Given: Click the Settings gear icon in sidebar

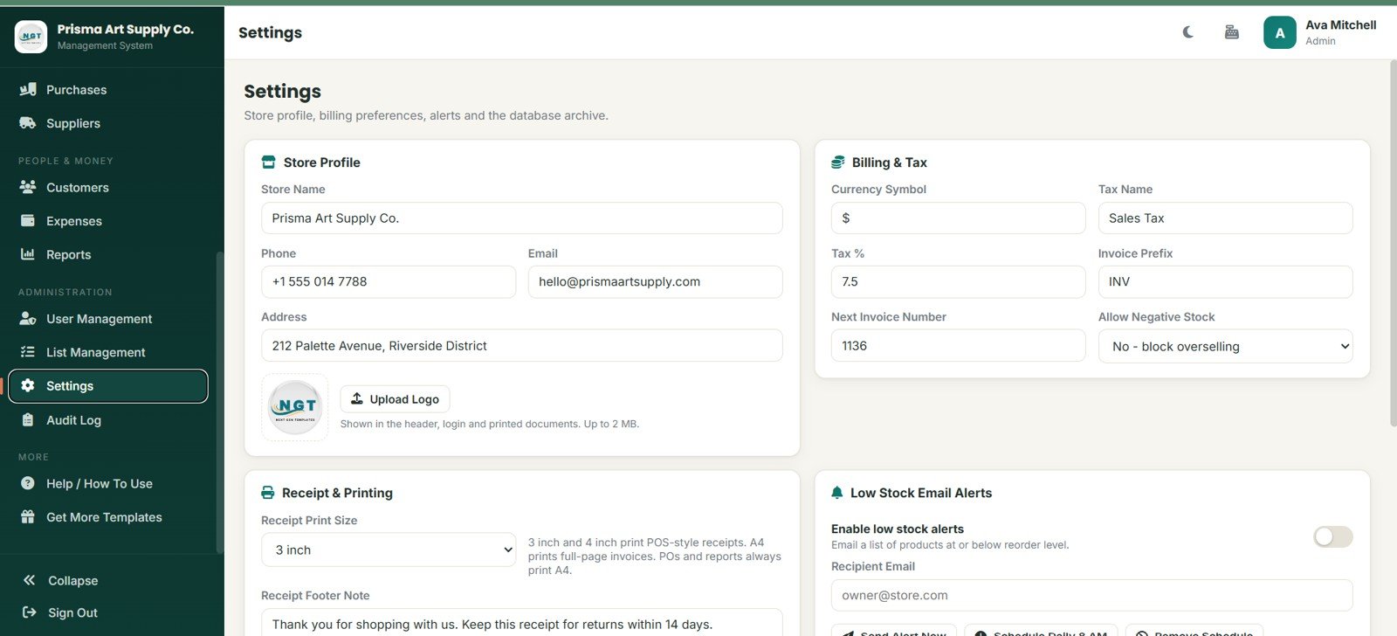Looking at the screenshot, I should [x=28, y=385].
